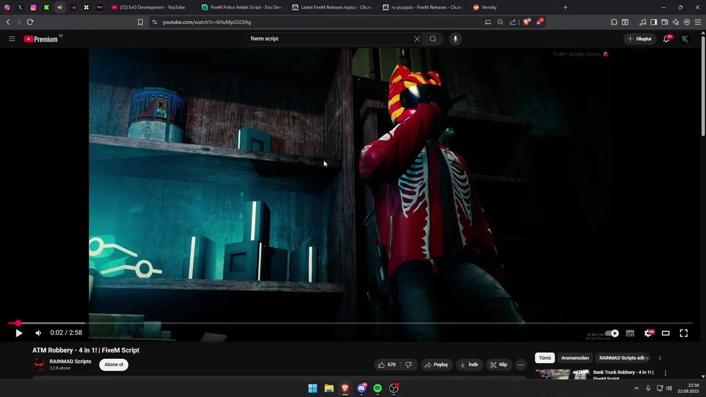This screenshot has height=397, width=706.
Task: Open RAINMAD Scripts channel name link
Action: click(70, 362)
